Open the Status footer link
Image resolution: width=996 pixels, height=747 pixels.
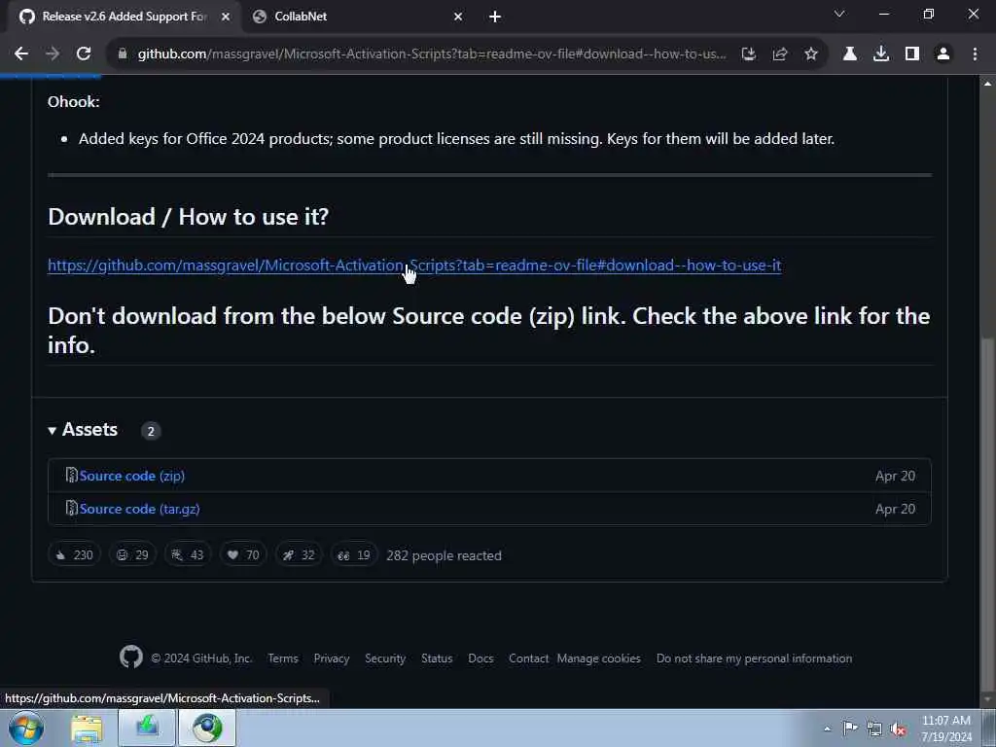(x=437, y=658)
